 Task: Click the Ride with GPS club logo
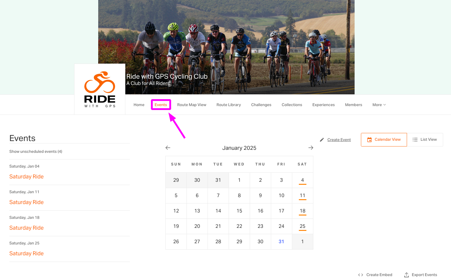pyautogui.click(x=100, y=89)
